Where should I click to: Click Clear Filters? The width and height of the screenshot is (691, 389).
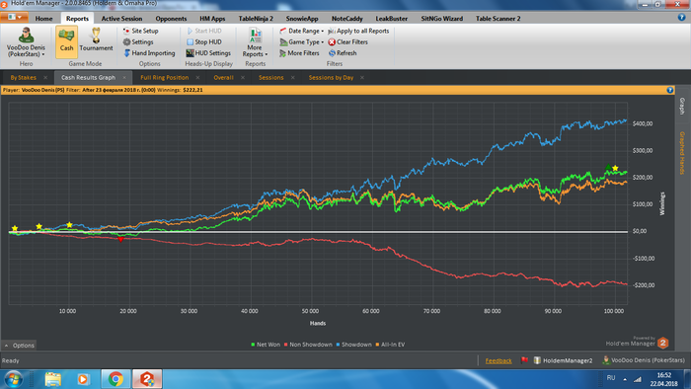[348, 41]
